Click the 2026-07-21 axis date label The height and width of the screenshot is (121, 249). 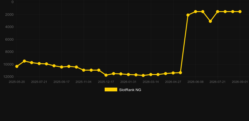coord(217,82)
